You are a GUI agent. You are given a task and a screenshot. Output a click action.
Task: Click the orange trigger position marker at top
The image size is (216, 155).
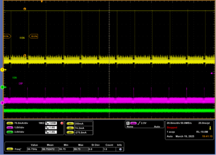42,2
